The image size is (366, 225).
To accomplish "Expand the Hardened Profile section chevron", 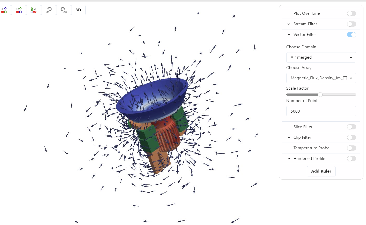I will (x=289, y=159).
